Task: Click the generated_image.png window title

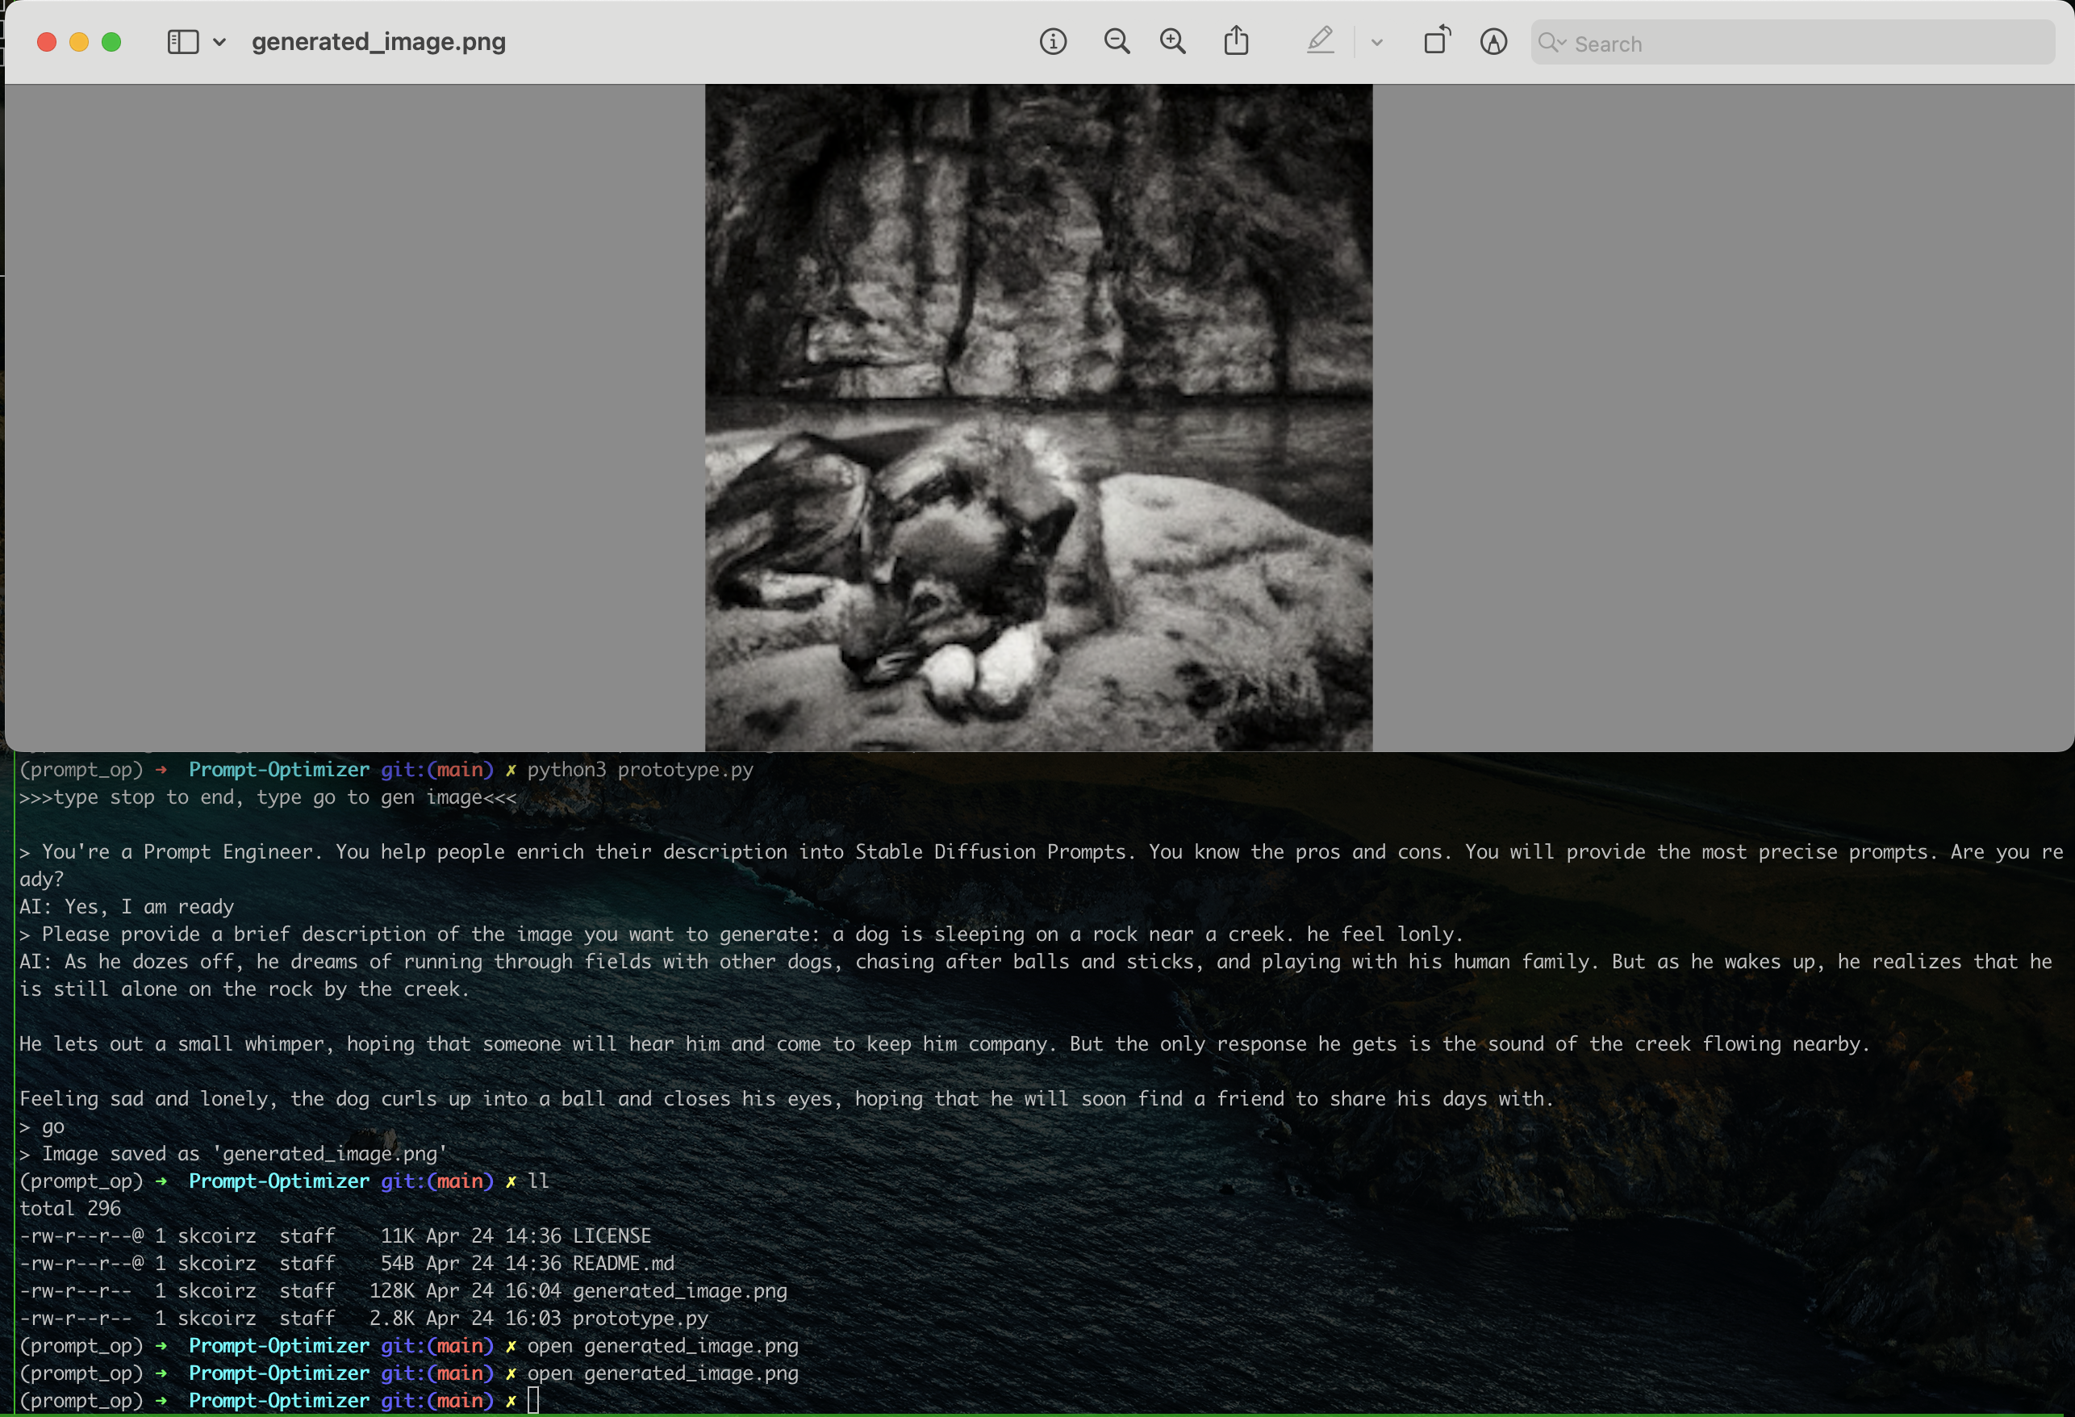Action: point(378,42)
